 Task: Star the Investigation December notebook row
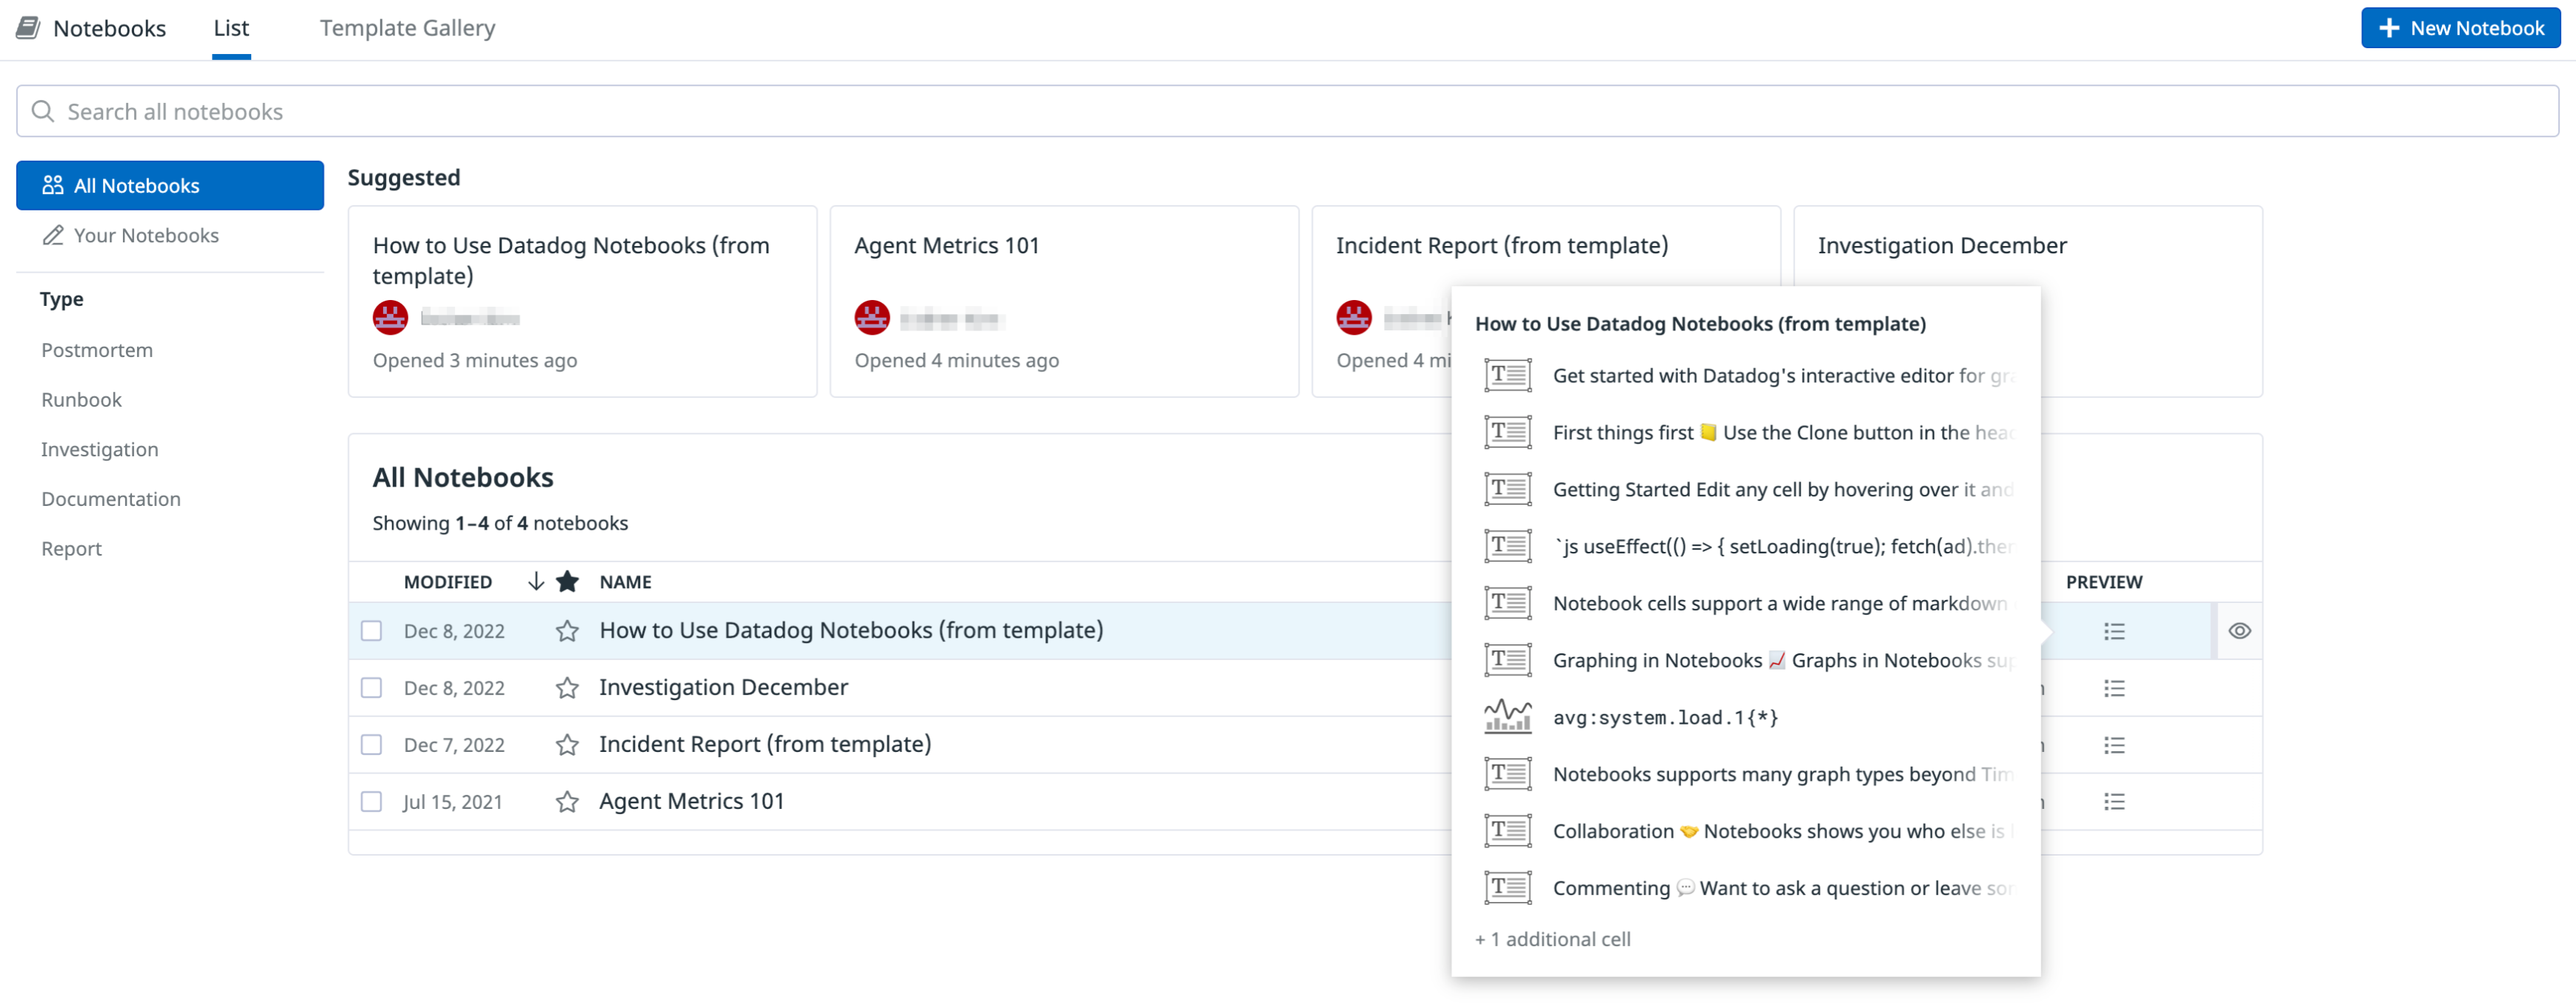click(567, 688)
